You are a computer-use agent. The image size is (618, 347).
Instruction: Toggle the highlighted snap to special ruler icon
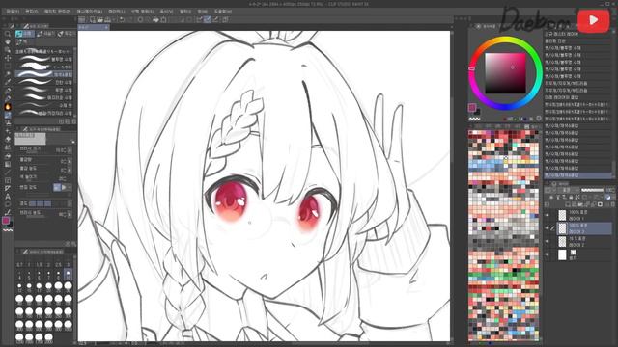click(208, 19)
